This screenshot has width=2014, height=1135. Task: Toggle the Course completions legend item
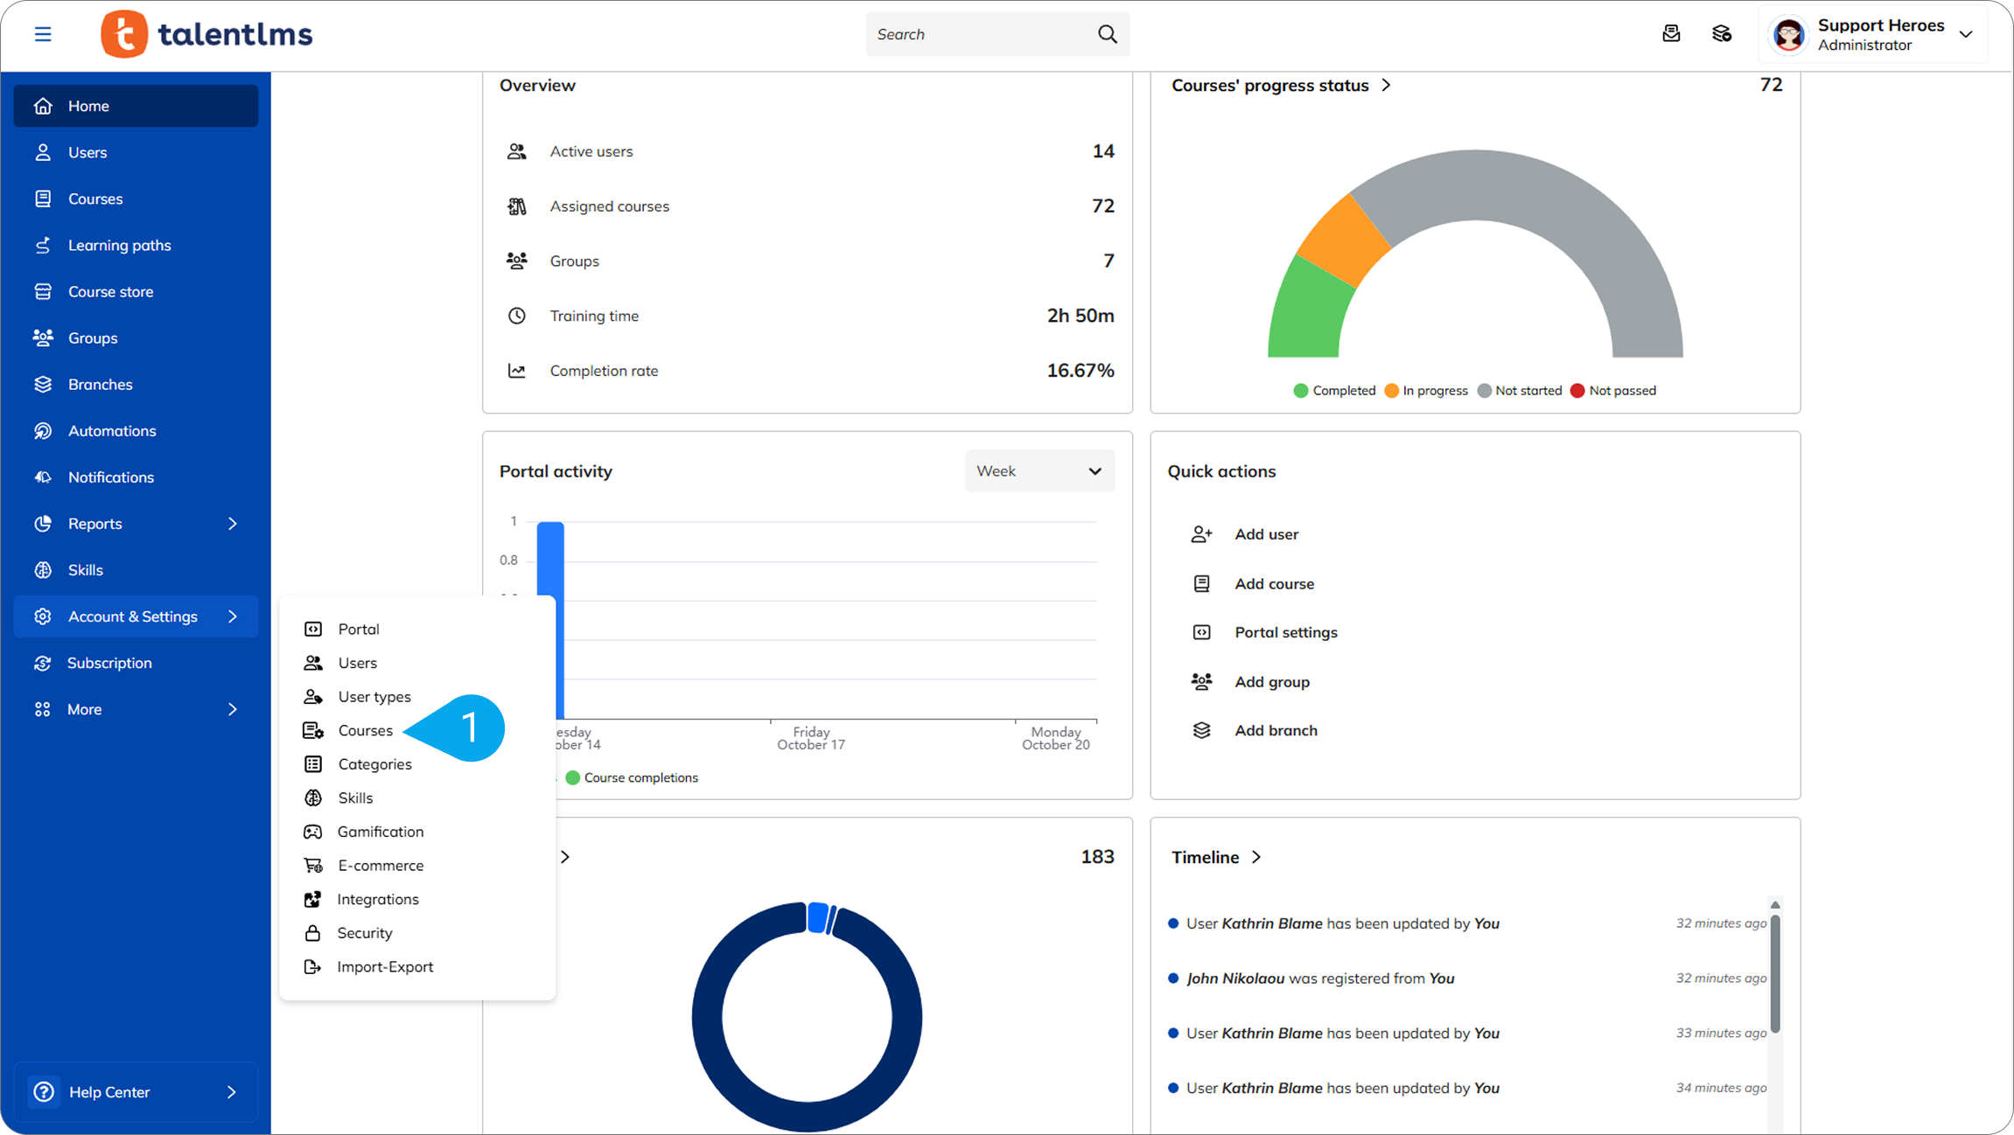coord(632,777)
